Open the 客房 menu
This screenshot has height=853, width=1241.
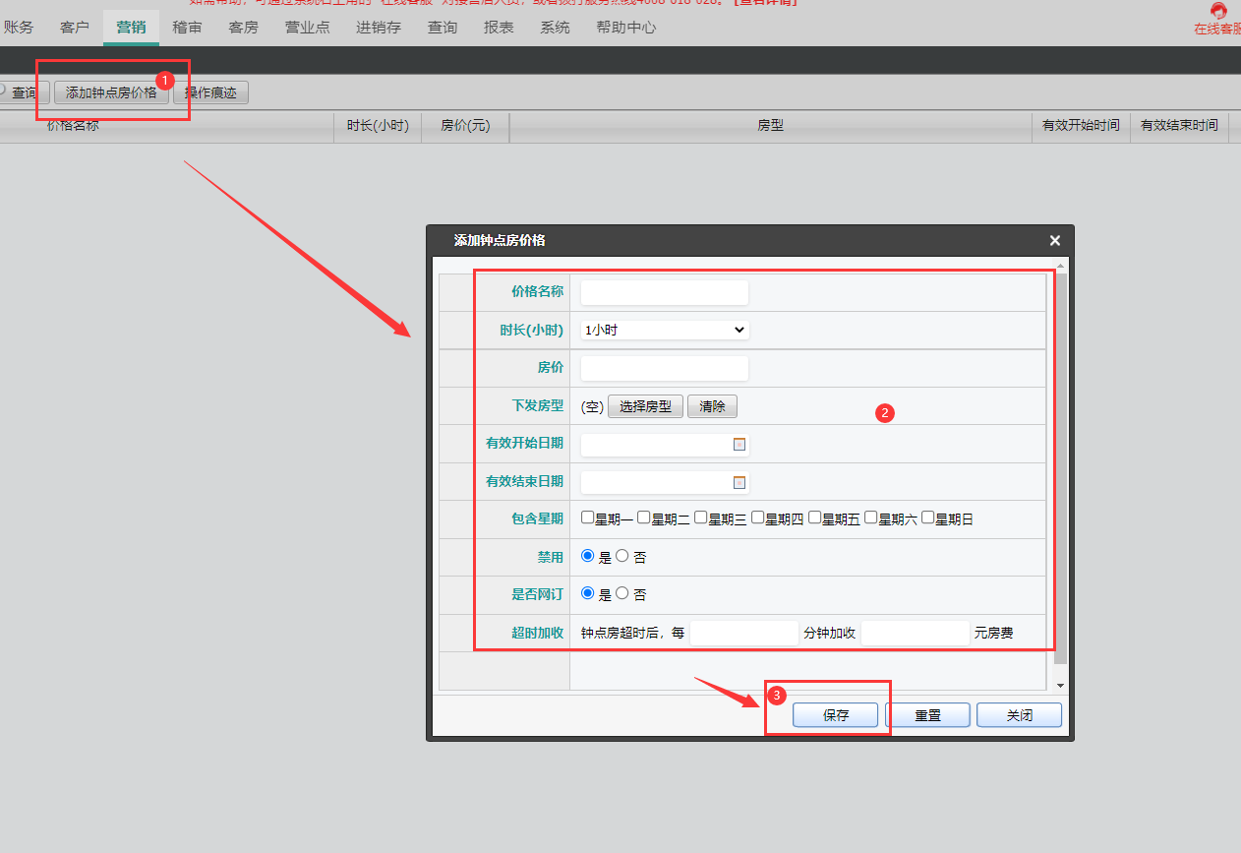(x=243, y=28)
